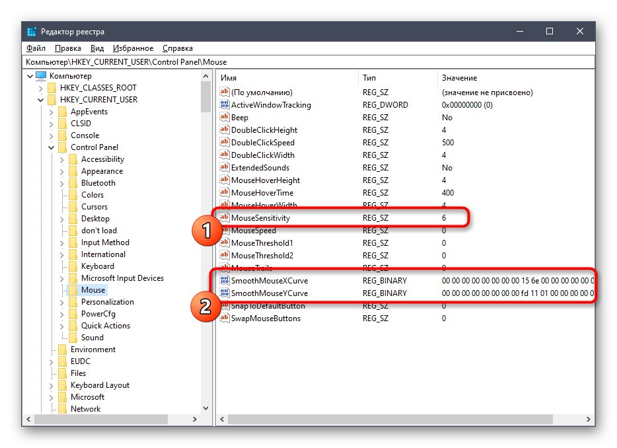Expand the Personalization key
617x448 pixels.
click(62, 303)
